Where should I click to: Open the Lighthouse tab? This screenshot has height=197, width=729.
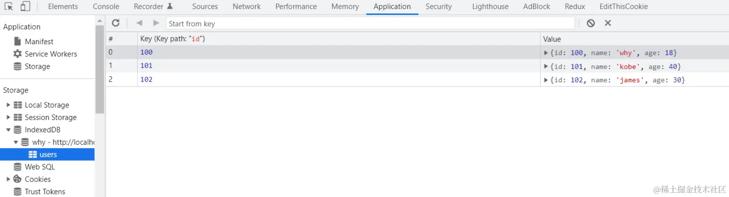tap(490, 6)
